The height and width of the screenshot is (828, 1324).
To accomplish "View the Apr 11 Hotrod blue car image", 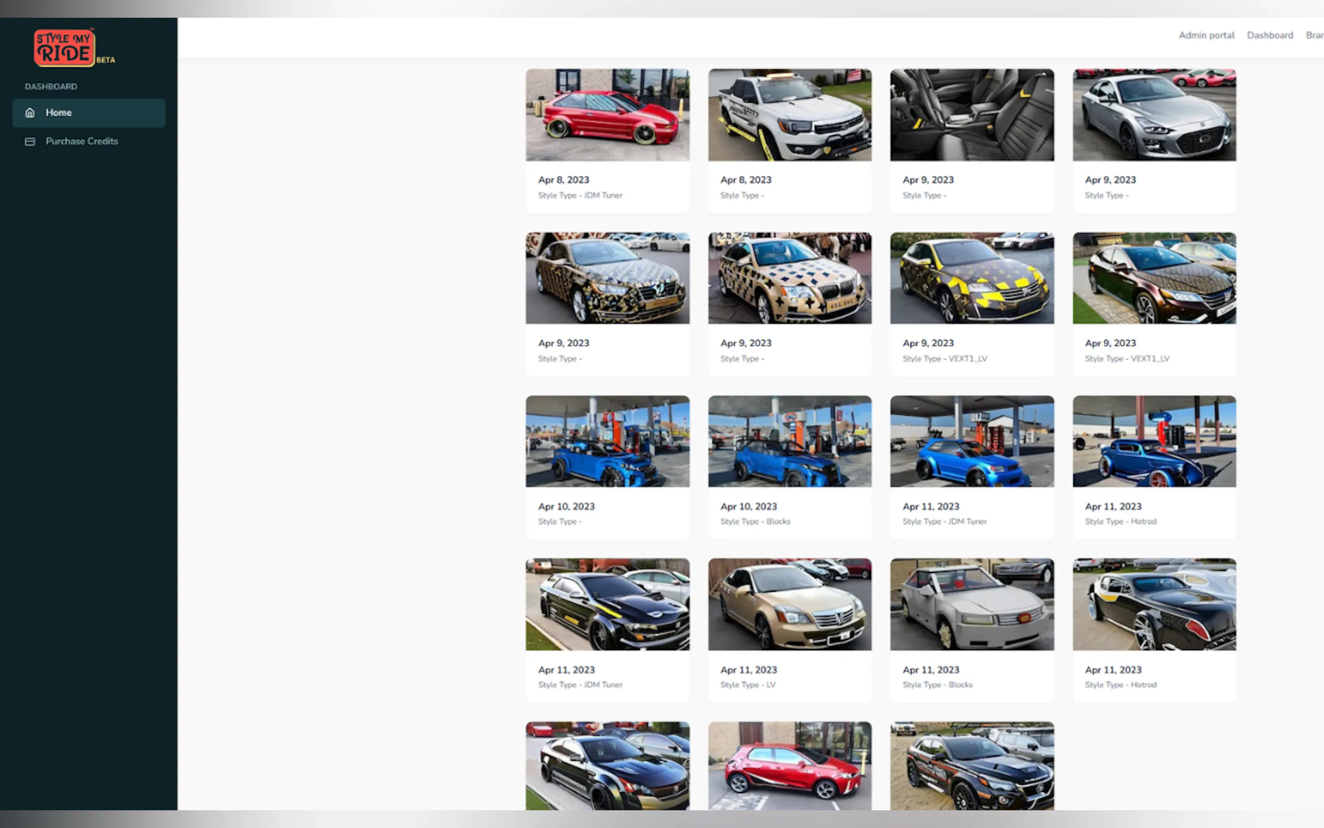I will point(1153,441).
